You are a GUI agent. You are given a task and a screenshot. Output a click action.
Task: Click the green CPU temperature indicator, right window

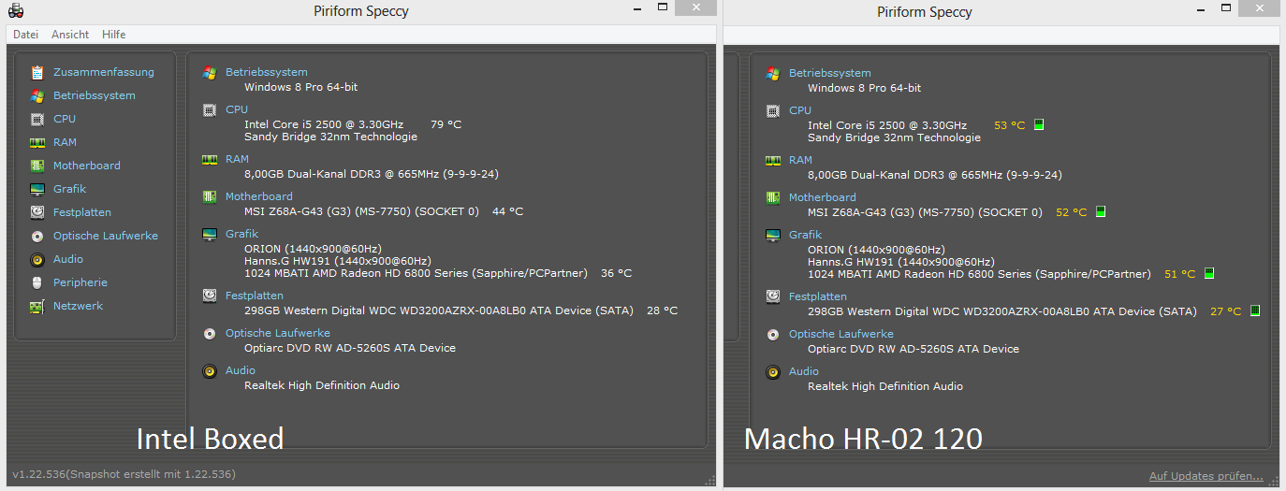coord(1039,124)
